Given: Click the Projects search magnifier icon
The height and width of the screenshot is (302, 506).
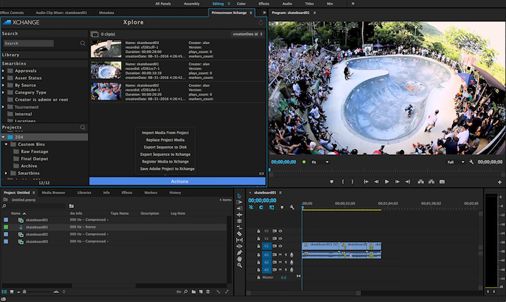Looking at the screenshot, I should [x=83, y=127].
